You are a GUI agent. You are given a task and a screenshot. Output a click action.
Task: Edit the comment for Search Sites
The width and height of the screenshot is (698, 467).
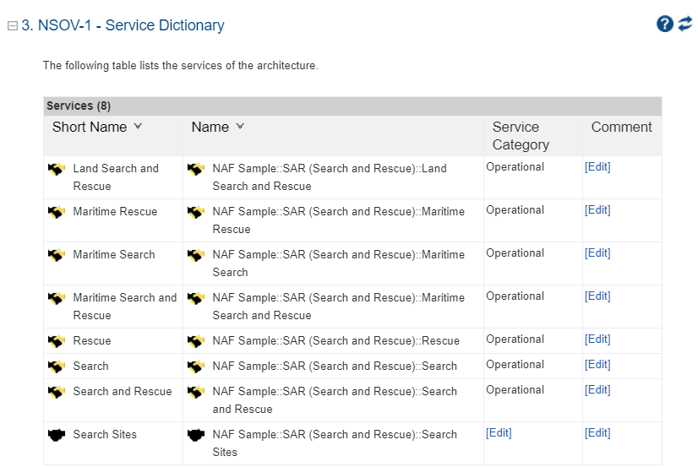[x=597, y=433]
